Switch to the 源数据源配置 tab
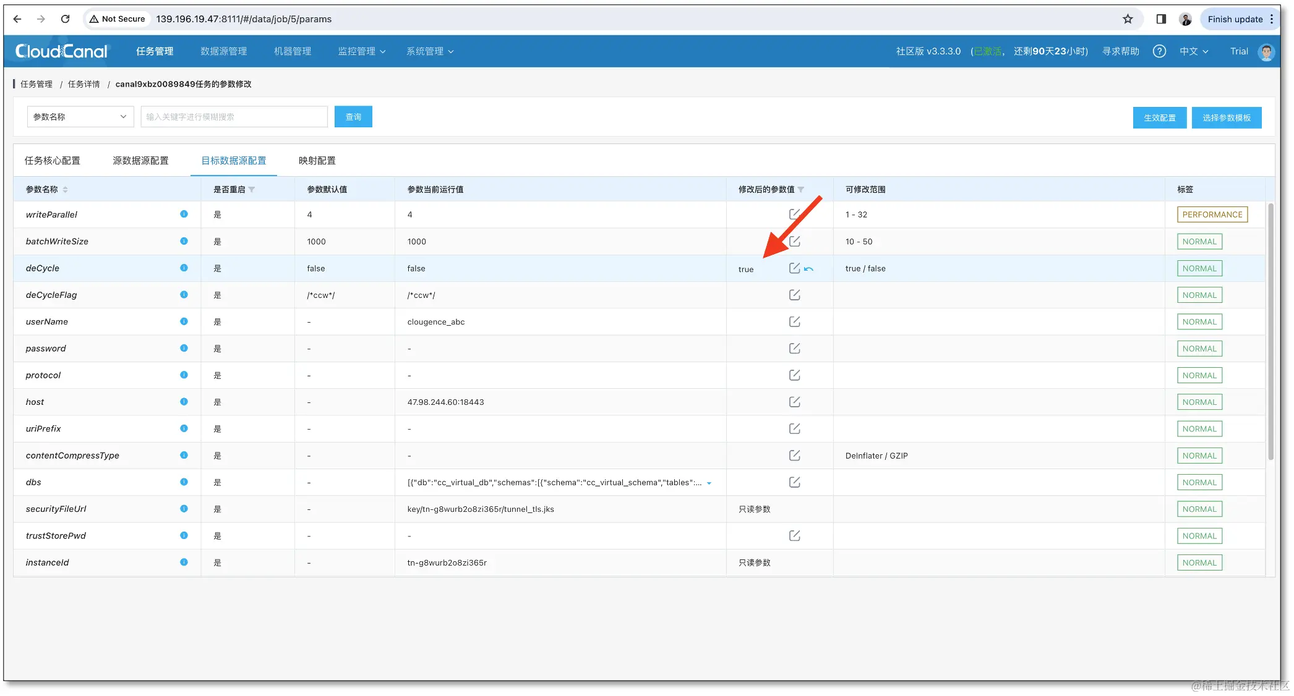This screenshot has width=1294, height=696. [x=141, y=160]
